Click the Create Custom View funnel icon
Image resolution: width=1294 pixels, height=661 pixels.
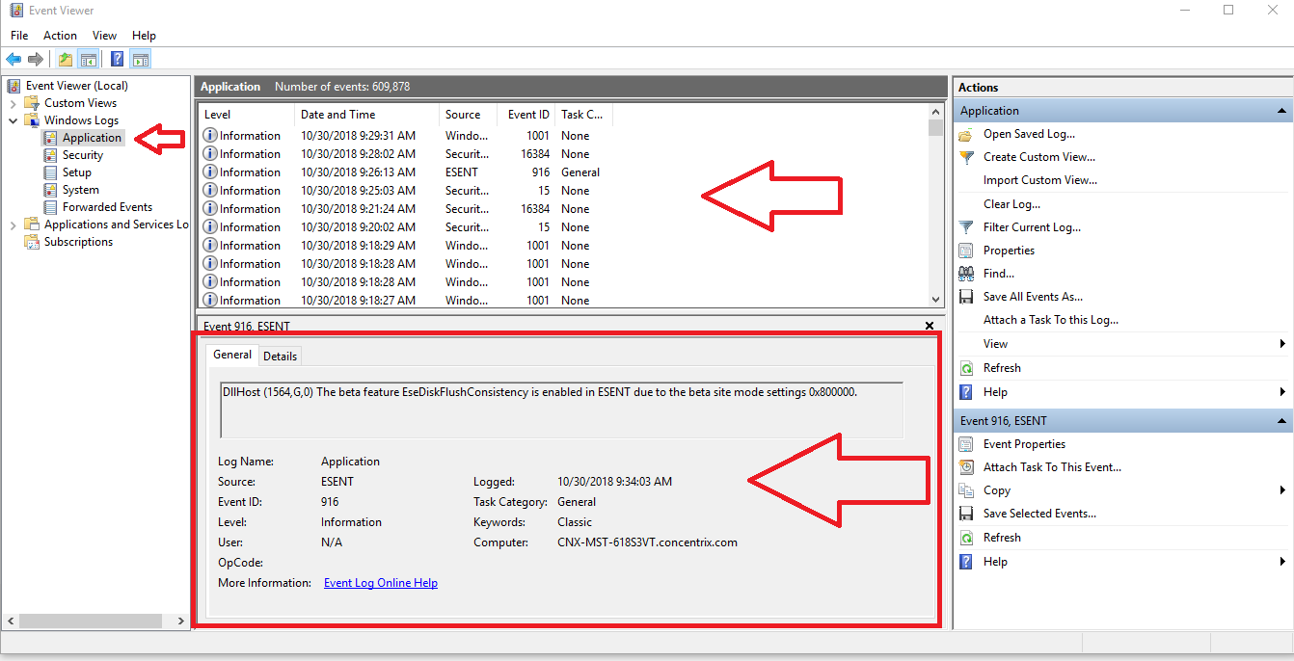click(966, 157)
